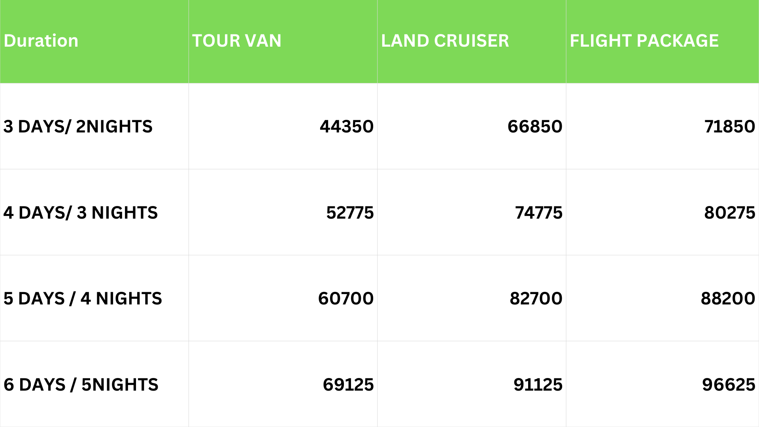759x427 pixels.
Task: Select the FLIGHT PACKAGE header cell
Action: tap(644, 41)
